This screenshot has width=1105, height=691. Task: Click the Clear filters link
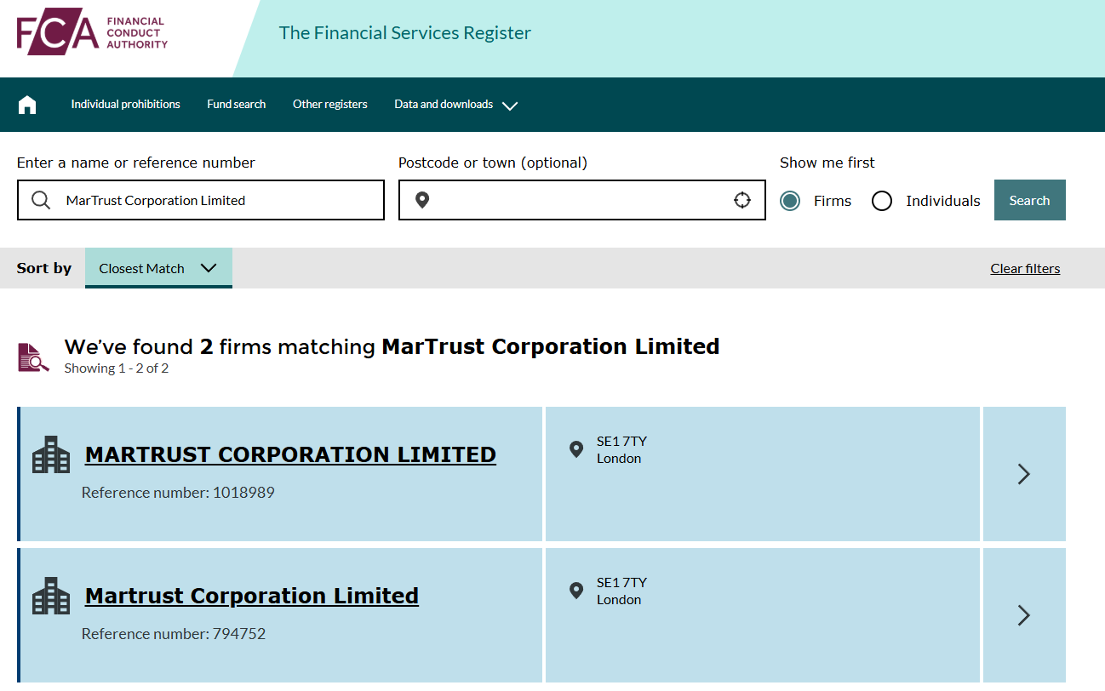pyautogui.click(x=1025, y=269)
